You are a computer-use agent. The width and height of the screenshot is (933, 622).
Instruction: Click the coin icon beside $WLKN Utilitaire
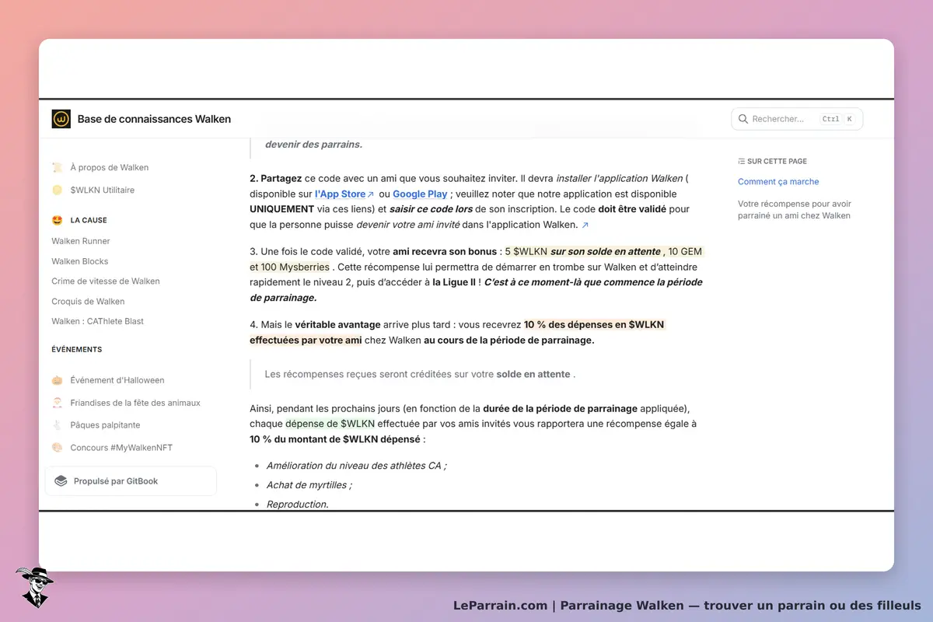coord(57,190)
